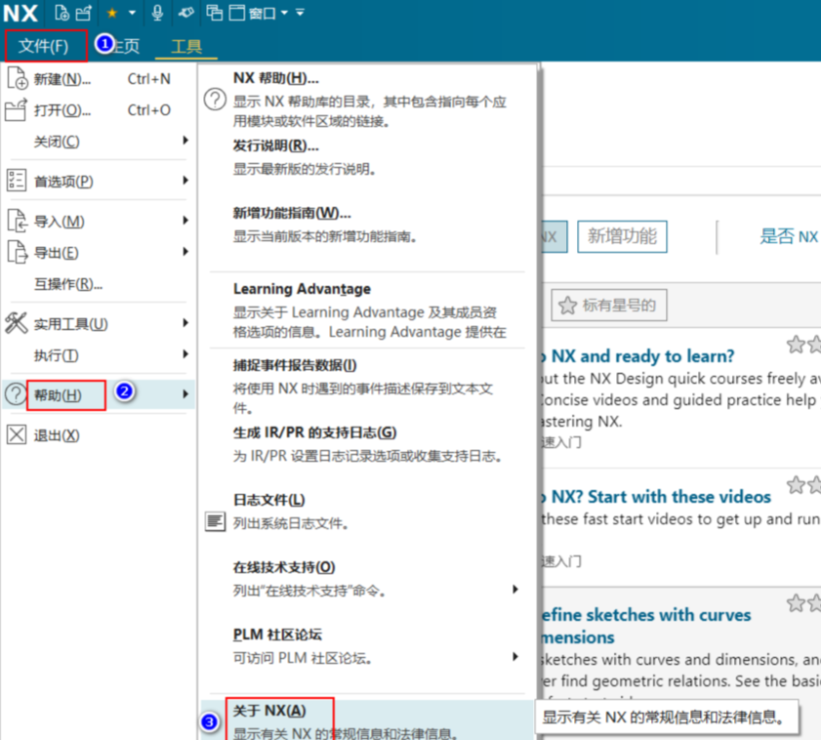Click the Open file icon in title bar
The width and height of the screenshot is (821, 740).
coord(84,13)
